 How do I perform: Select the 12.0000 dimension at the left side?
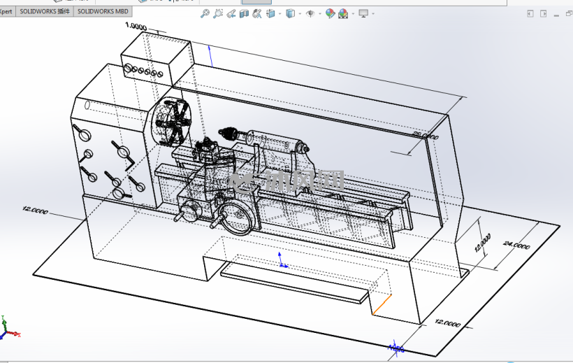[35, 210]
